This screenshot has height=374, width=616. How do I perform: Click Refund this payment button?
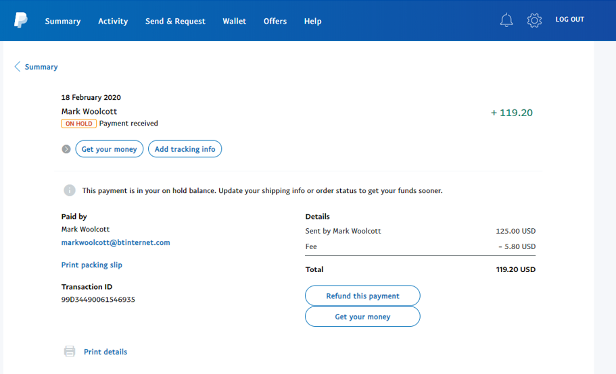(362, 296)
